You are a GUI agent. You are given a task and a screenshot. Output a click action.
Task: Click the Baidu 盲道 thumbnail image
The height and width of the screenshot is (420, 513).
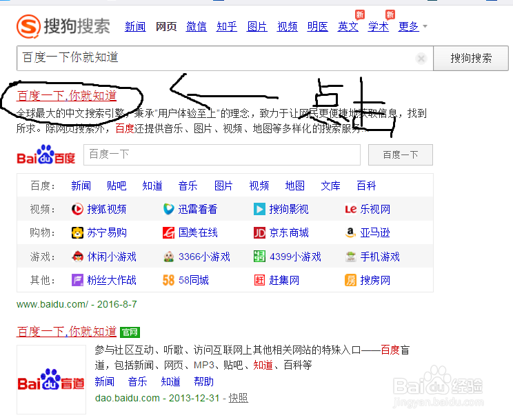pos(51,380)
